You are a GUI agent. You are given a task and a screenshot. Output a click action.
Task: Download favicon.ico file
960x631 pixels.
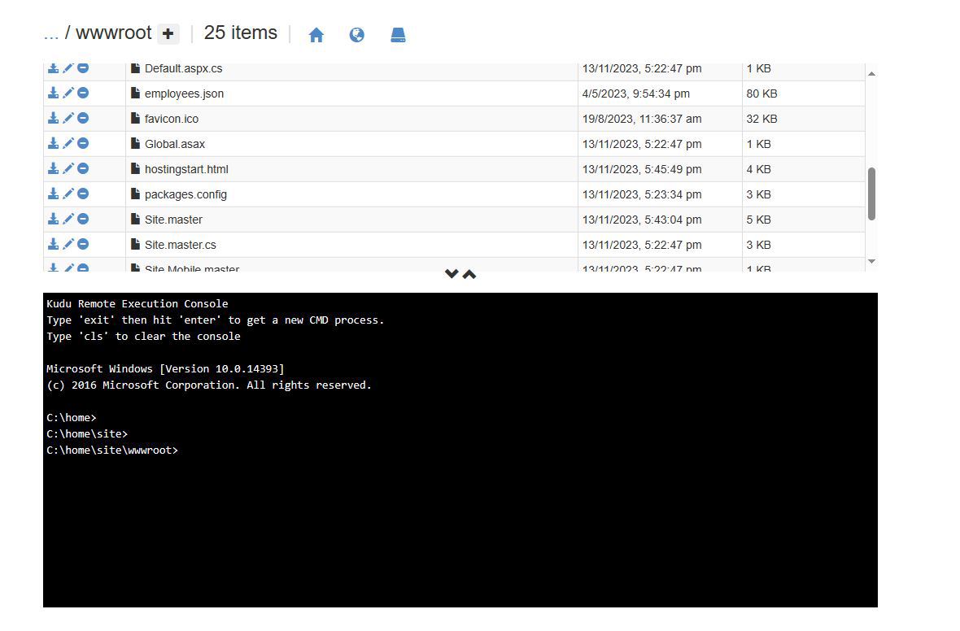pyautogui.click(x=53, y=118)
